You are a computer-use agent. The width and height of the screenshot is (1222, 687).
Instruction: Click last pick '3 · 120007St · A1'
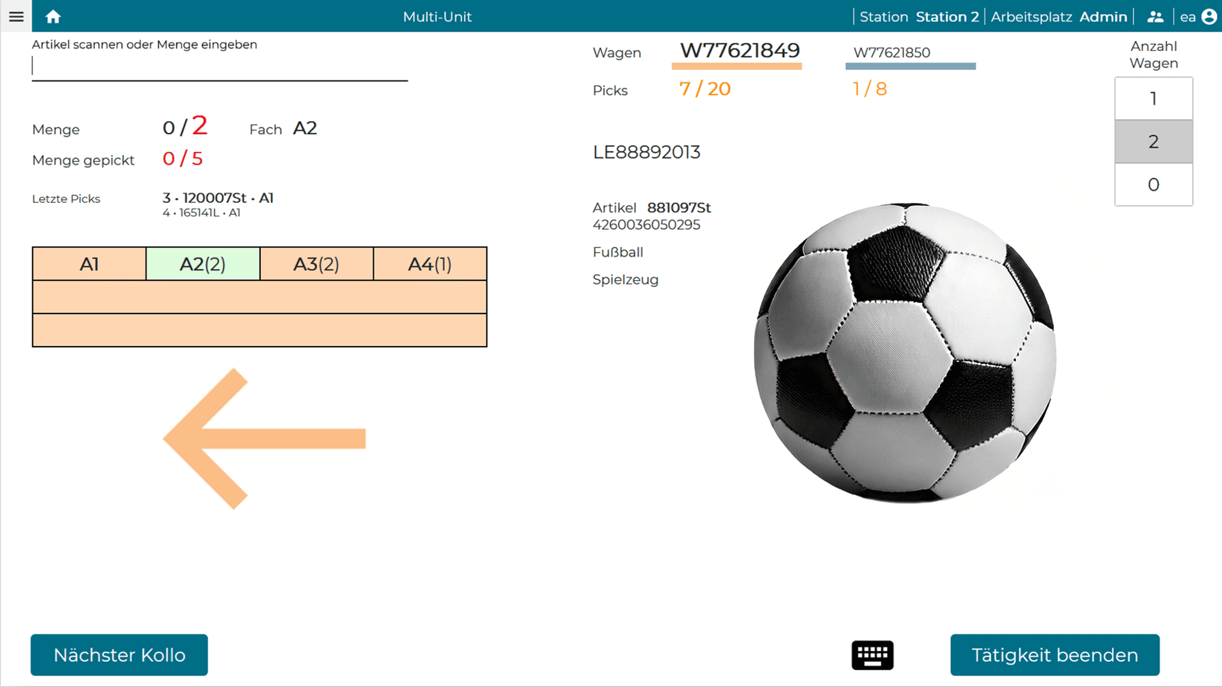coord(218,198)
